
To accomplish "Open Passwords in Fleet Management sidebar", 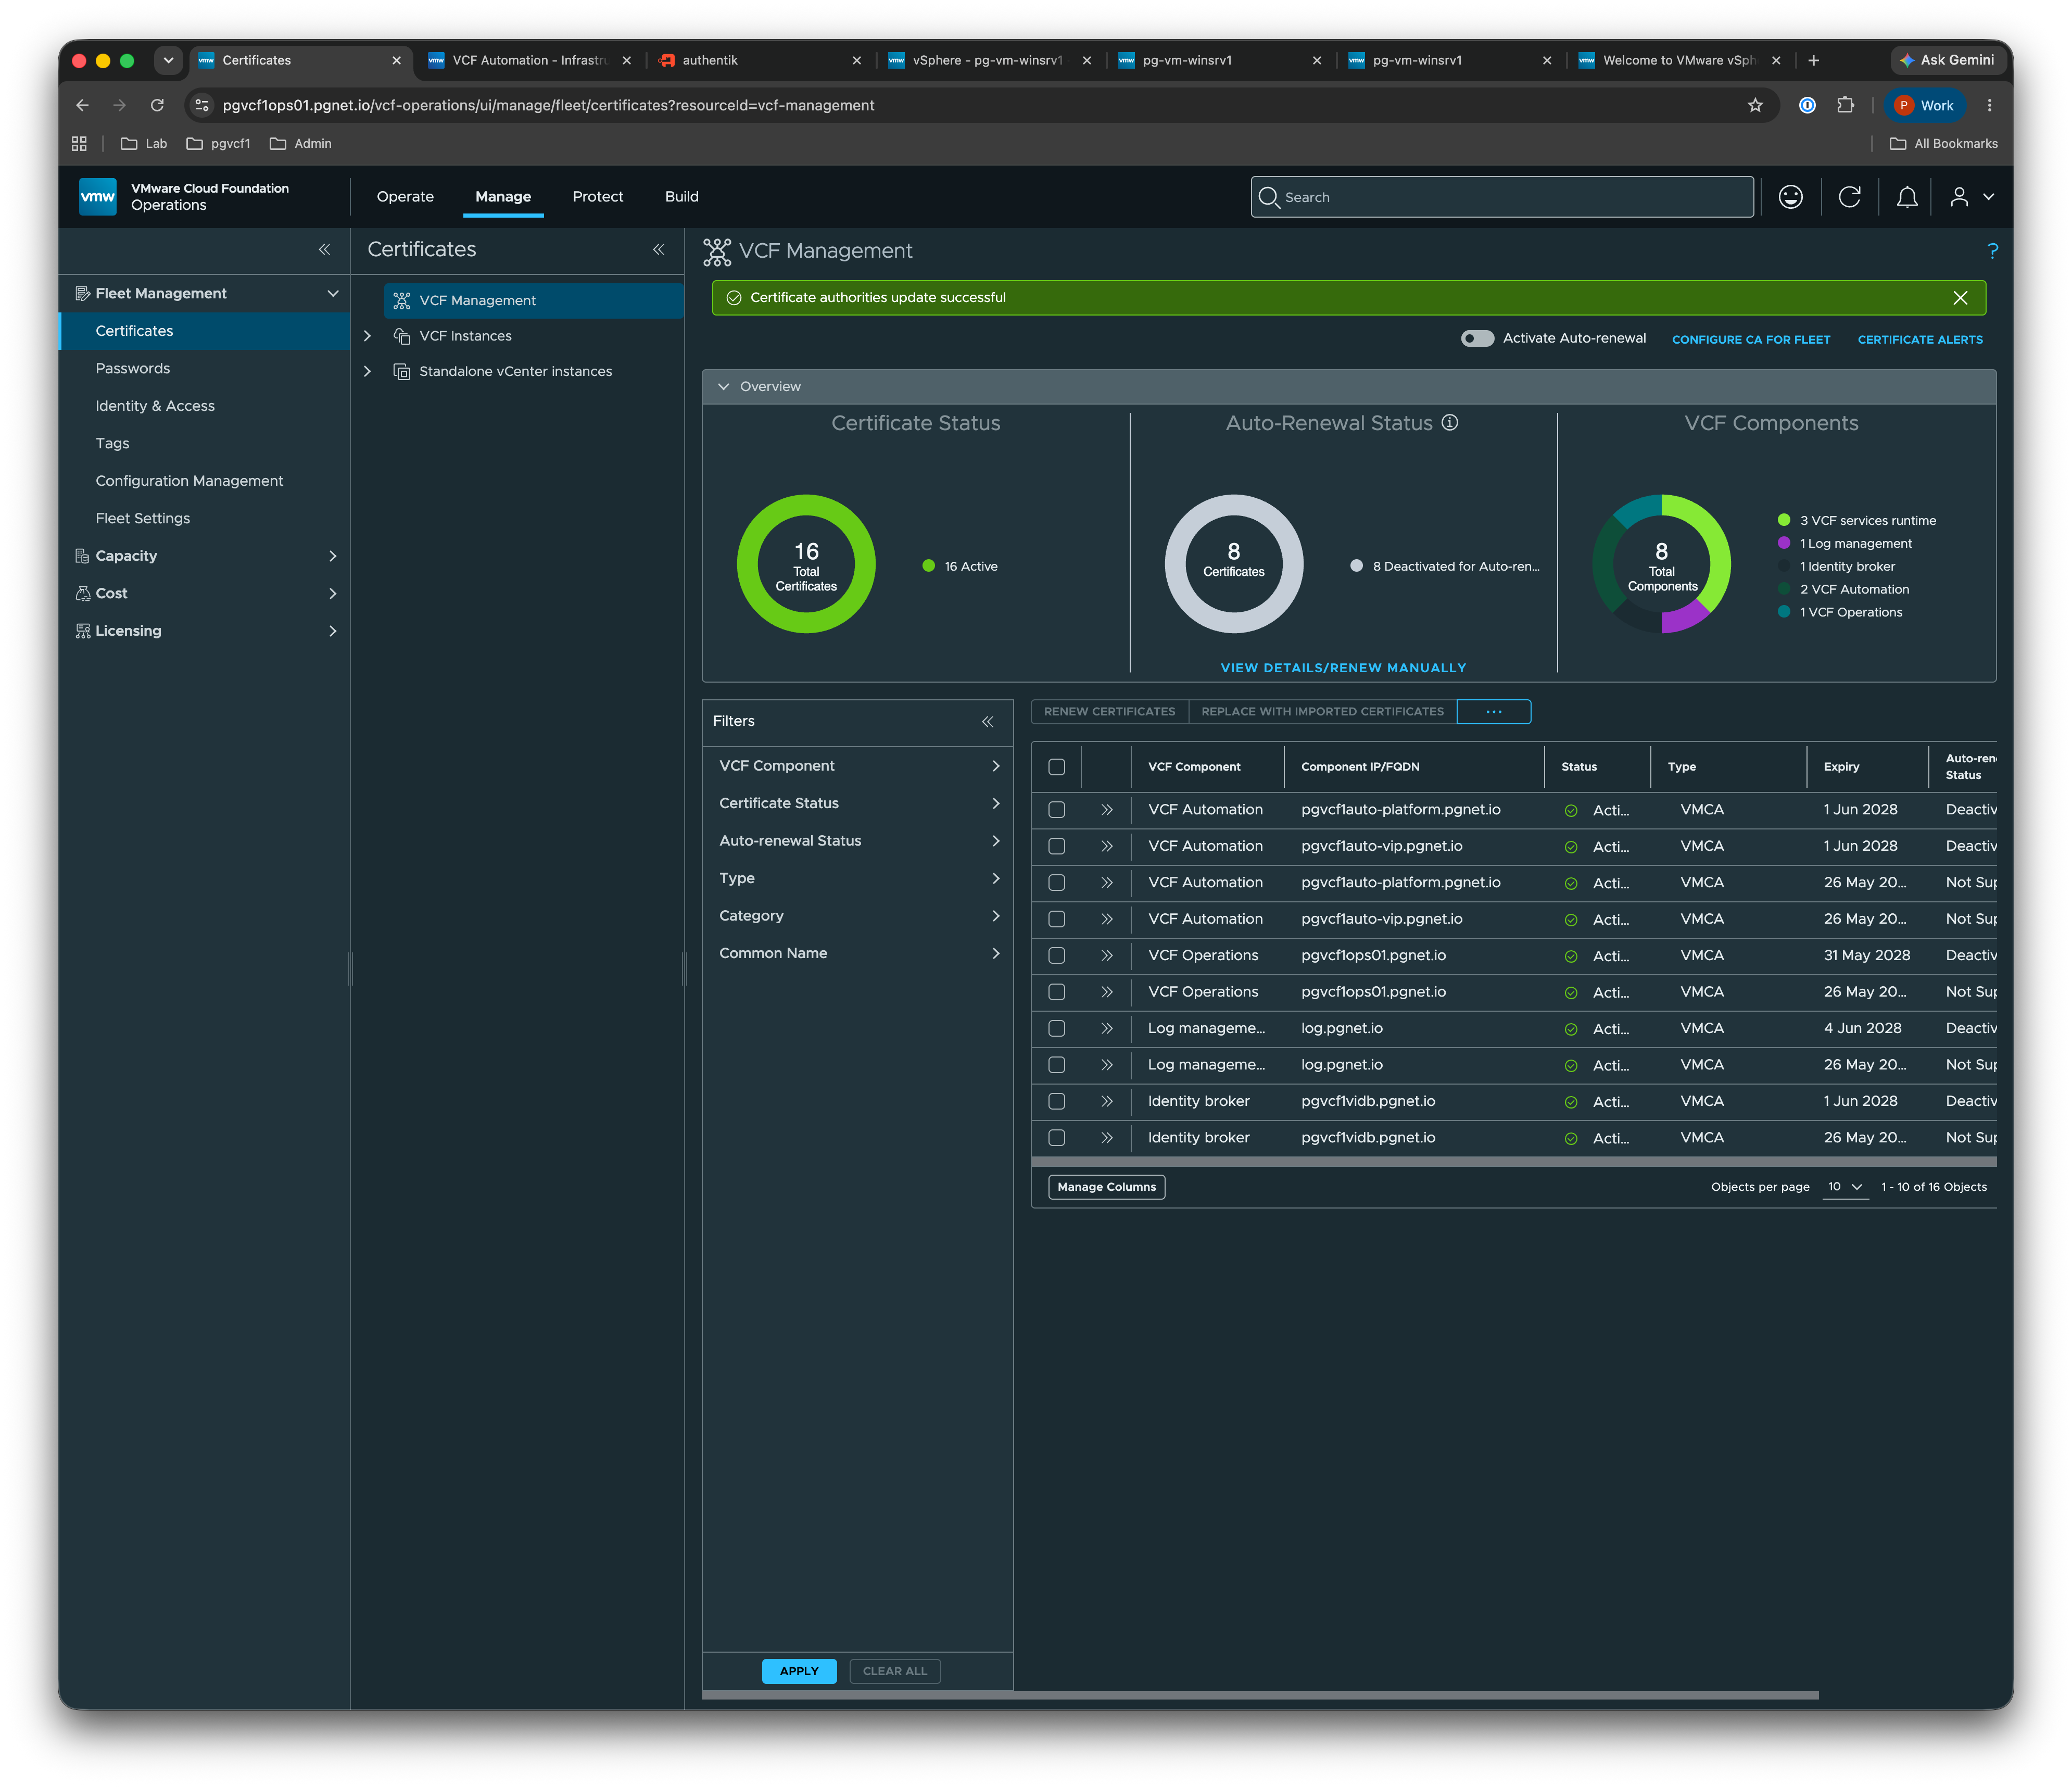I will (133, 368).
